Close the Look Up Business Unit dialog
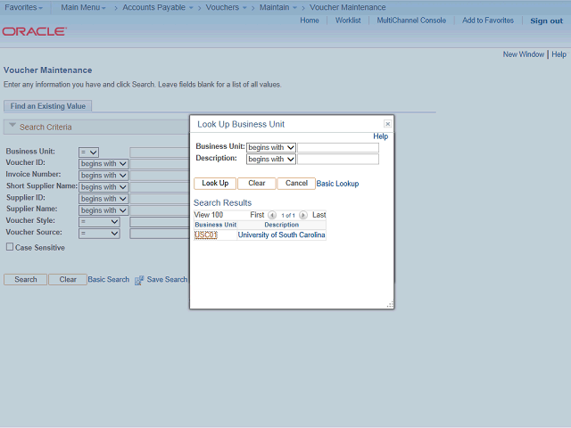The height and width of the screenshot is (428, 571). coord(388,124)
